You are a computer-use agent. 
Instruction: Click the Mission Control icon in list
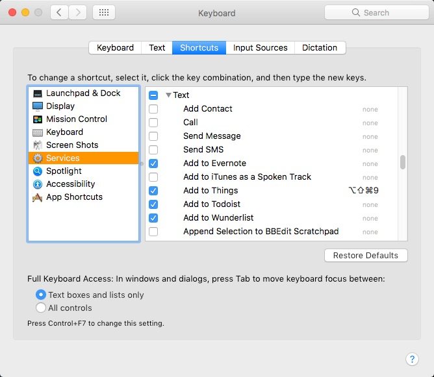pos(38,119)
